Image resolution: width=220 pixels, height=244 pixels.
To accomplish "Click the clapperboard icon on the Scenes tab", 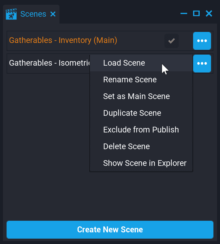I will click(11, 14).
